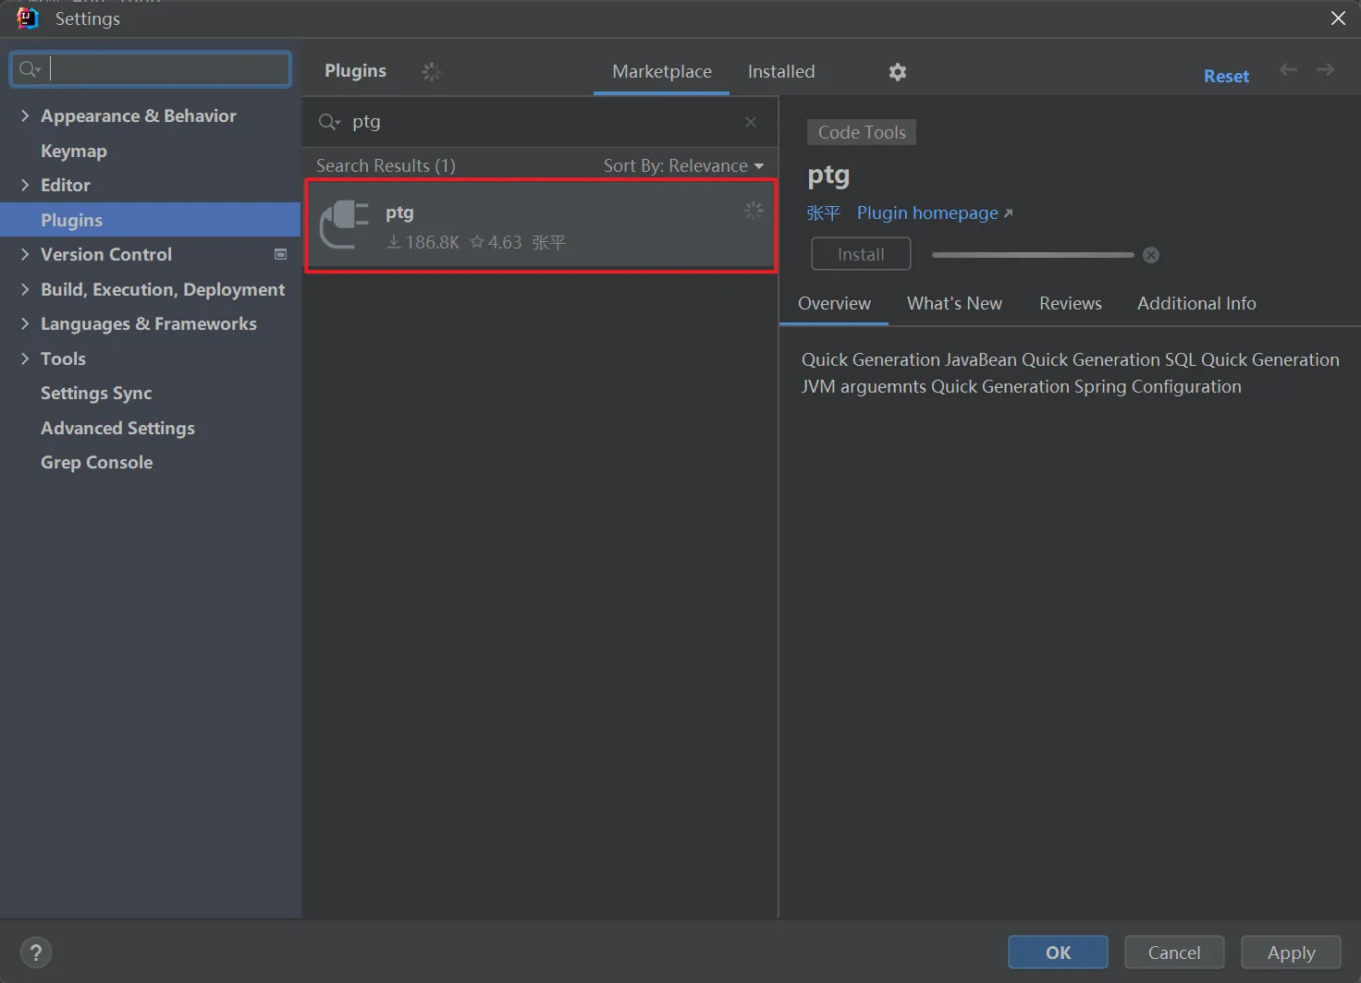Click the ptg plugin title heading
Viewport: 1361px width, 983px height.
point(828,175)
